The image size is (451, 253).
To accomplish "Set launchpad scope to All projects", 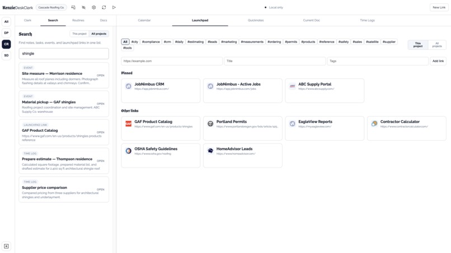I will click(437, 45).
